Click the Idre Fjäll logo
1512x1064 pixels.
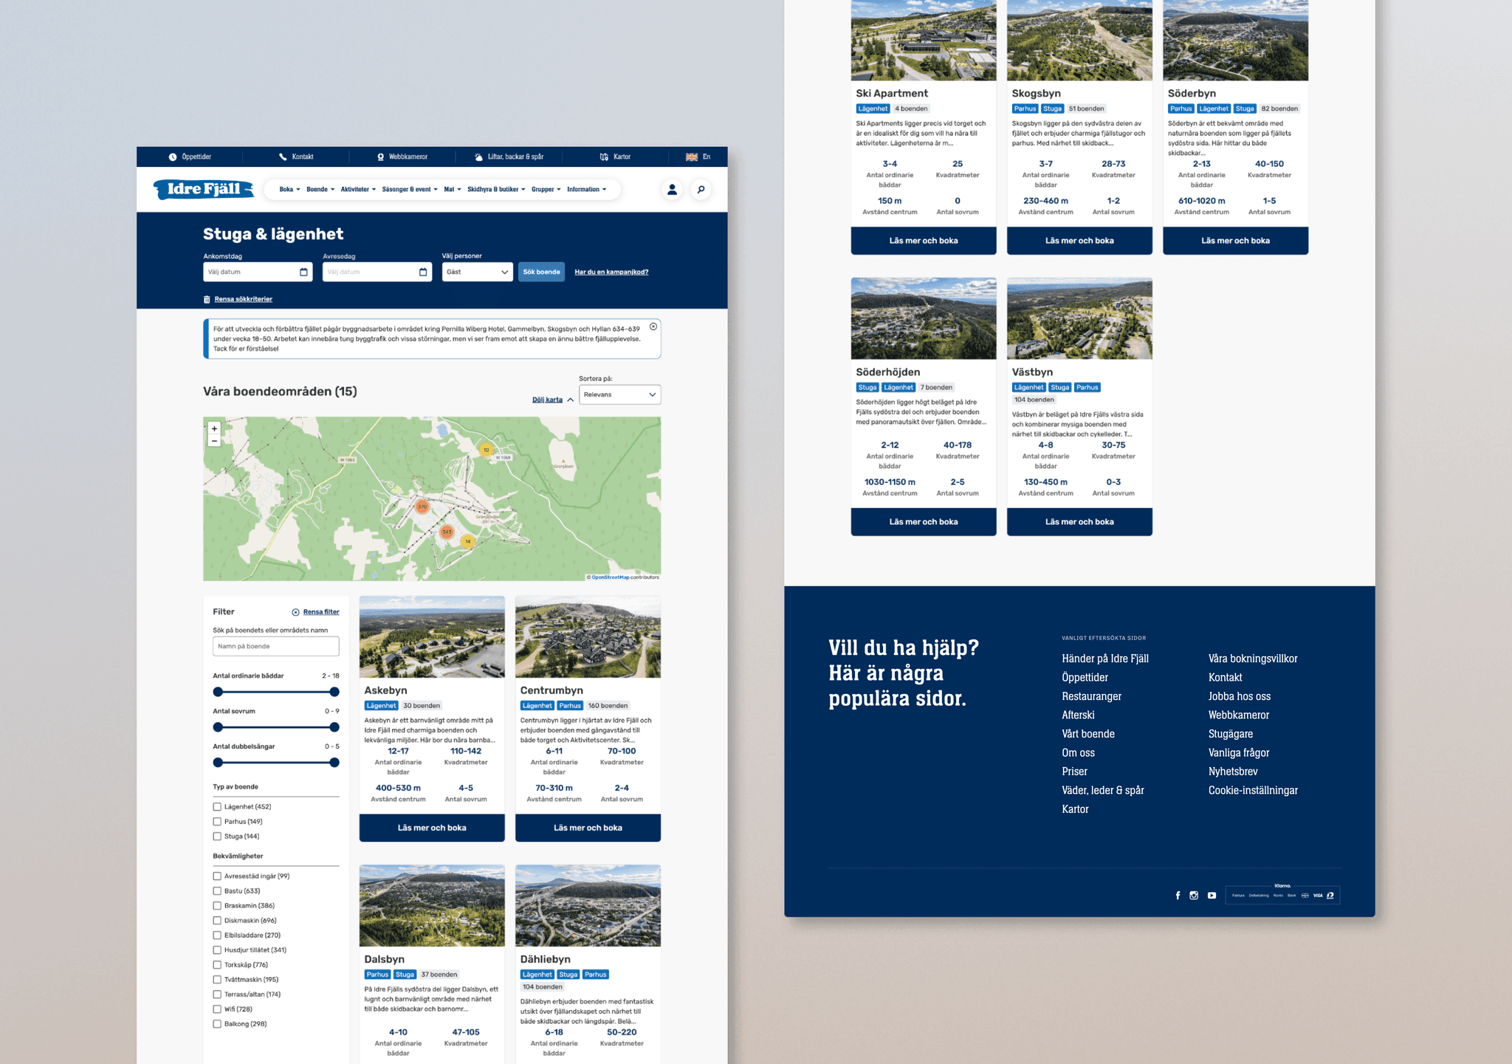(x=204, y=189)
